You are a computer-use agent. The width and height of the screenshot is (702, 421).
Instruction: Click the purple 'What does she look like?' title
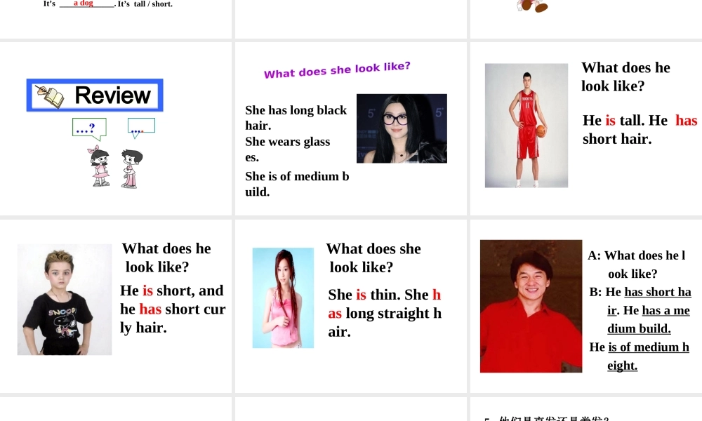pos(337,70)
